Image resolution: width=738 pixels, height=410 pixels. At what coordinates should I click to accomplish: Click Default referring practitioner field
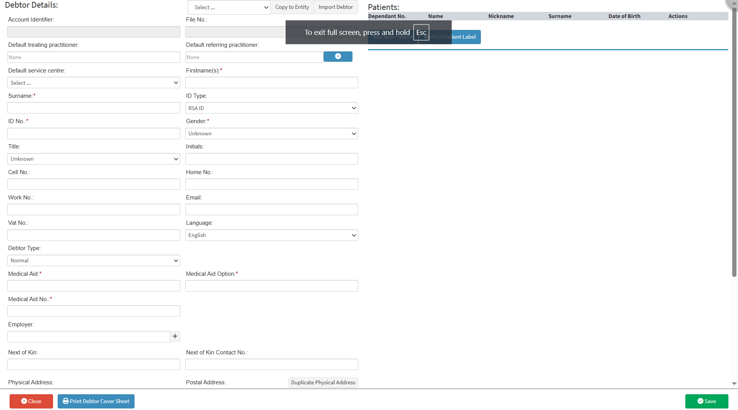[x=254, y=57]
